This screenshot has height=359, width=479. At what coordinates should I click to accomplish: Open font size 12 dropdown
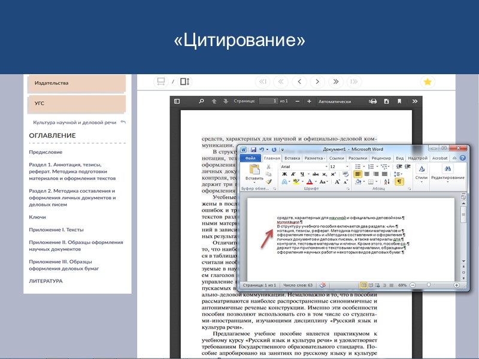pos(347,167)
